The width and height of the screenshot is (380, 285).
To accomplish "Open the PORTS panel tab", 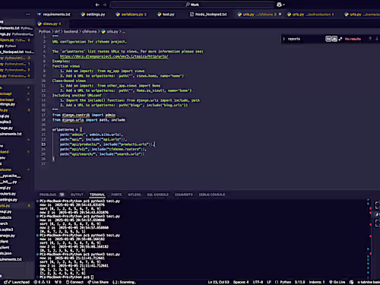I will click(116, 195).
